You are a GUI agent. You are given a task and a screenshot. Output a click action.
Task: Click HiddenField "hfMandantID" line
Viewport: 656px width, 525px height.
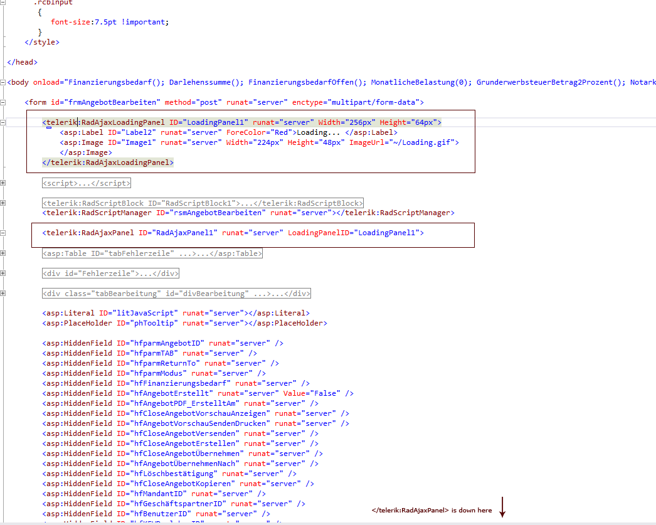tap(154, 494)
